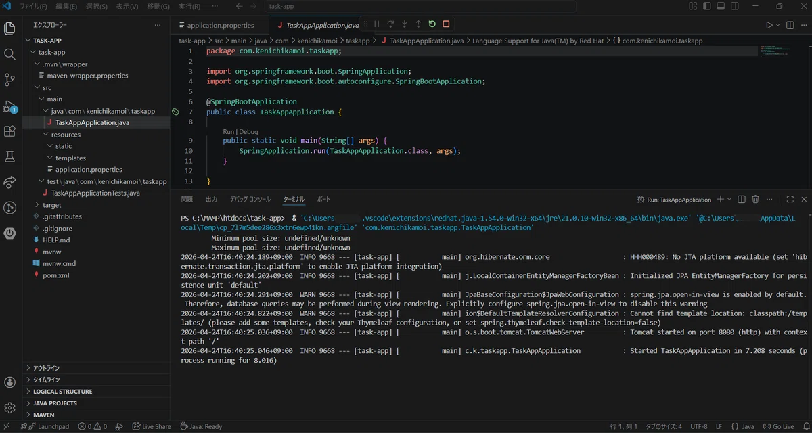The height and width of the screenshot is (433, 812).
Task: Open the Manage gear menu
Action: [x=9, y=408]
